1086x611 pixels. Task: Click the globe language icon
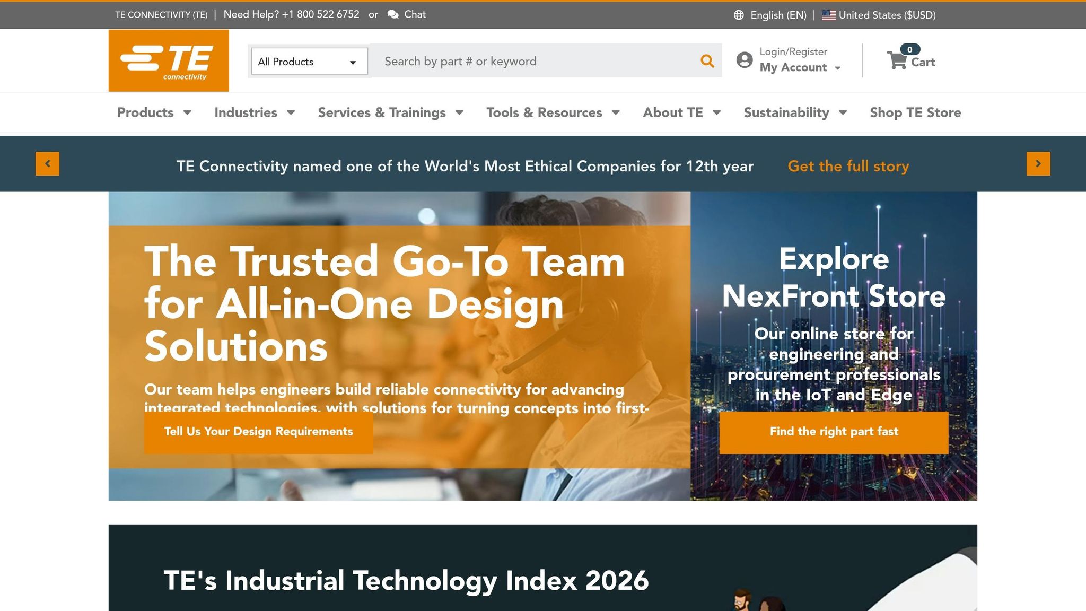tap(738, 15)
